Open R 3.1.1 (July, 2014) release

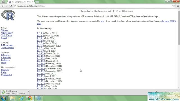40,38
